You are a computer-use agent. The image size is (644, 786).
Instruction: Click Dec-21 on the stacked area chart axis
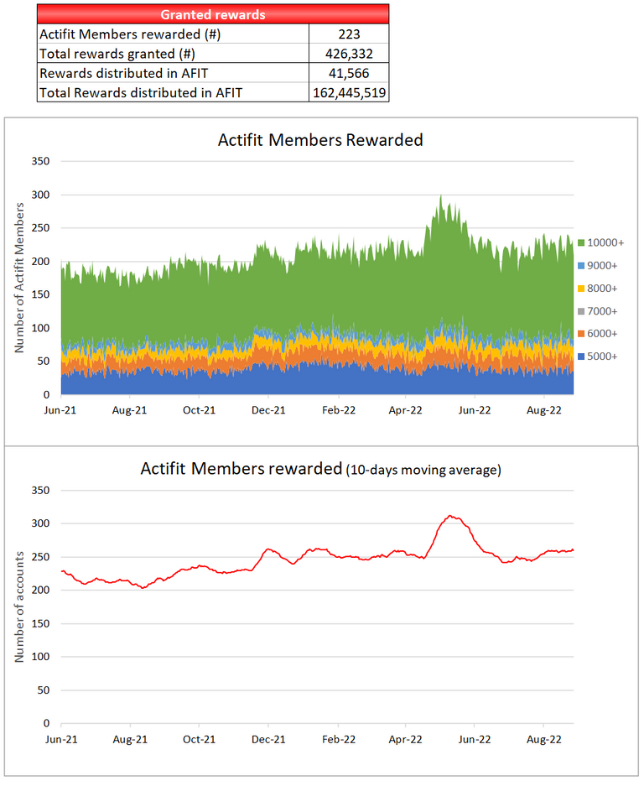point(268,410)
